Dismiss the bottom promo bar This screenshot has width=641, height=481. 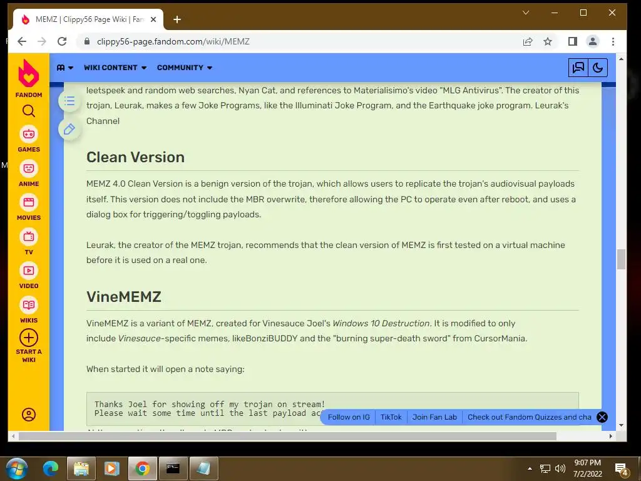pyautogui.click(x=602, y=417)
